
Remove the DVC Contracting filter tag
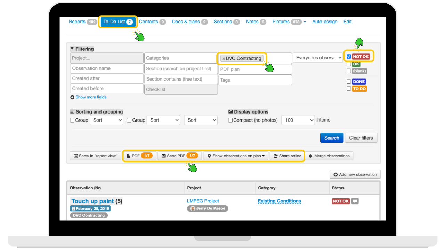pyautogui.click(x=224, y=59)
